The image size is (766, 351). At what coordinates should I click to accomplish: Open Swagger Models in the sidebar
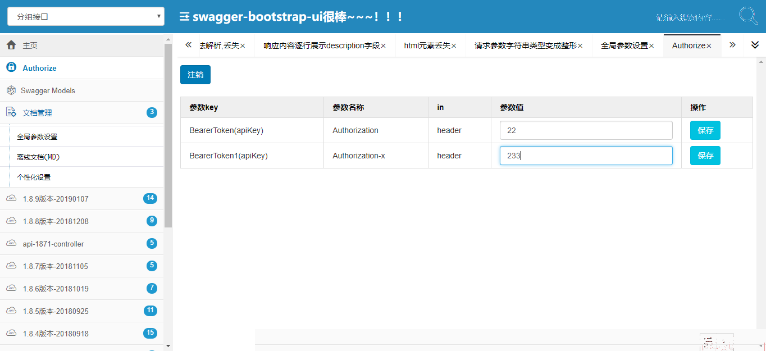[x=82, y=90]
